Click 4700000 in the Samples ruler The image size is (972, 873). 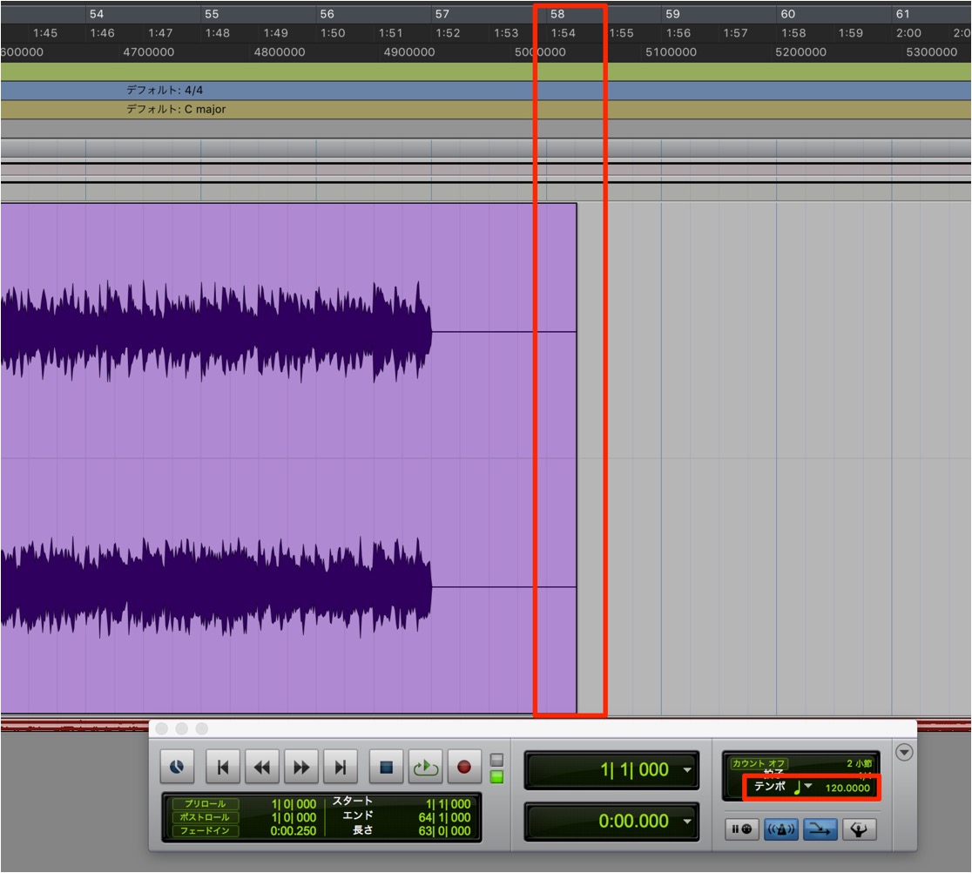tap(149, 52)
